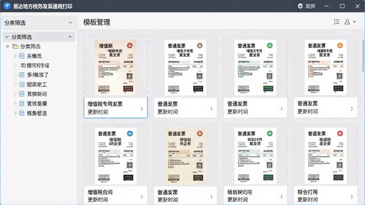Click the arrow chevron on the beige-paper 普通发票 card
Viewport: 365px width, 205px height.
pyautogui.click(x=211, y=196)
